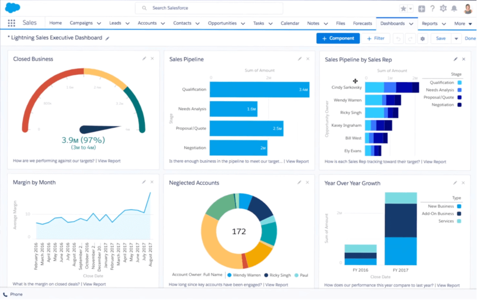477x300 pixels.
Task: Edit Sales Pipeline by Sales Rep component
Action: click(x=455, y=59)
